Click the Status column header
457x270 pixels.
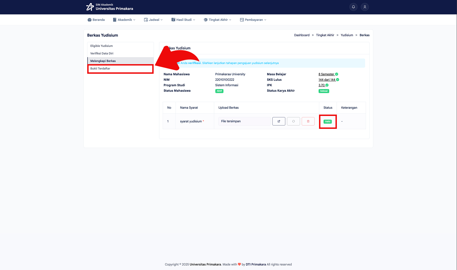[328, 108]
